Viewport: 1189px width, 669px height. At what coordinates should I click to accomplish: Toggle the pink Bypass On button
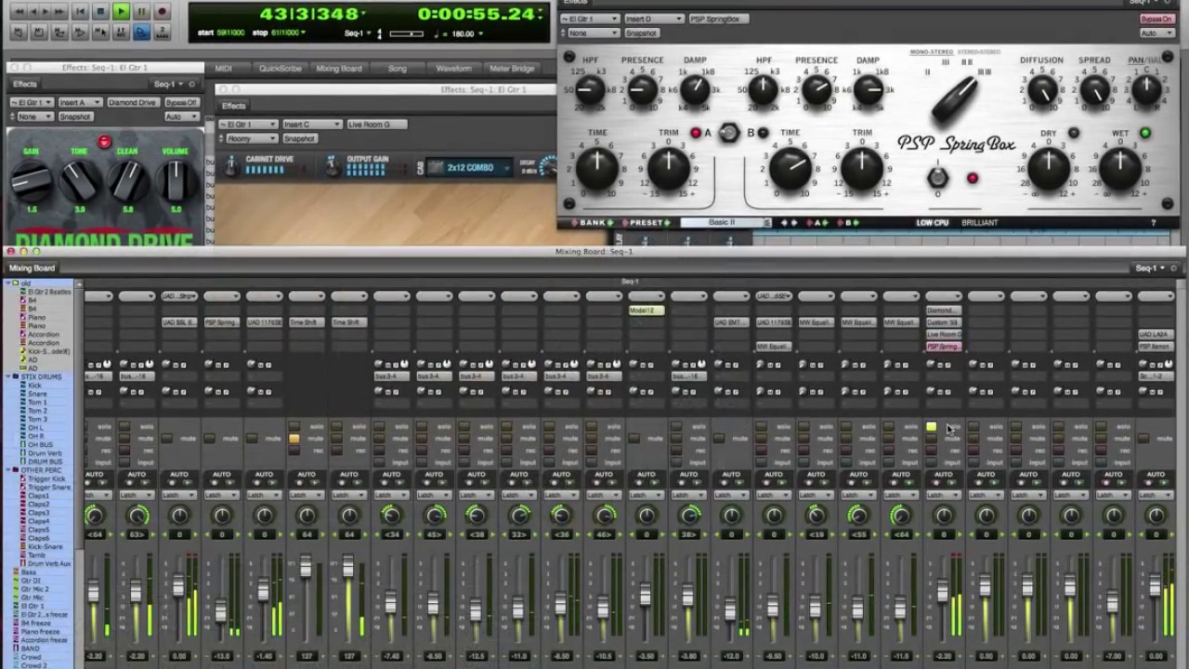click(x=1156, y=19)
